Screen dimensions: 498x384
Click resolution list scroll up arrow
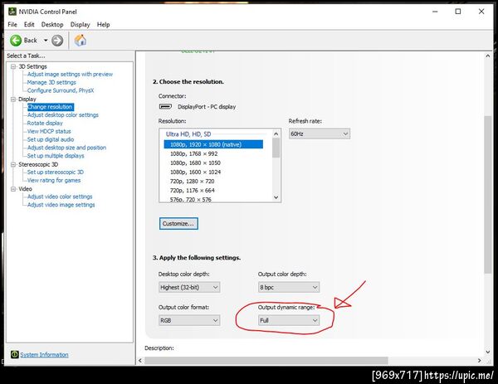point(276,134)
